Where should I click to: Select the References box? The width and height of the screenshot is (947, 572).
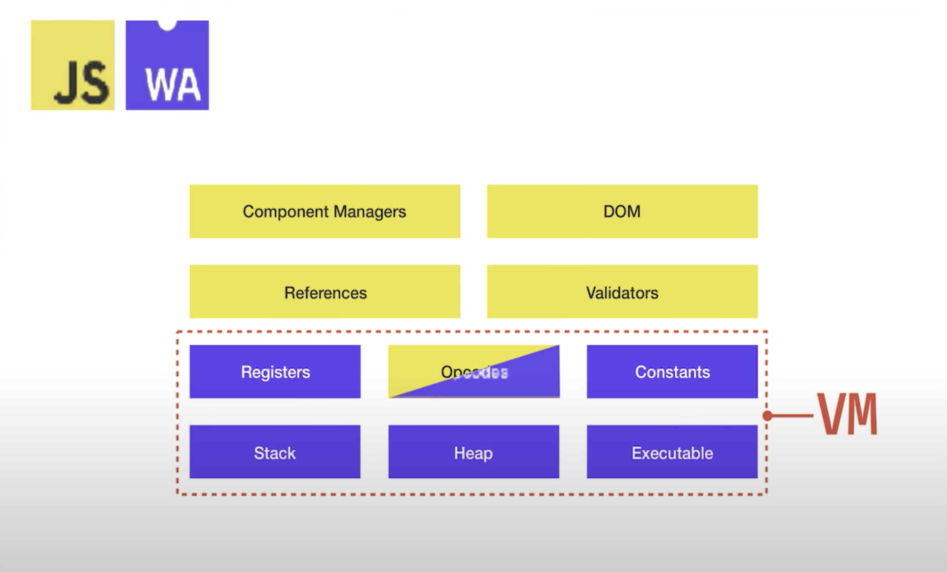point(325,292)
